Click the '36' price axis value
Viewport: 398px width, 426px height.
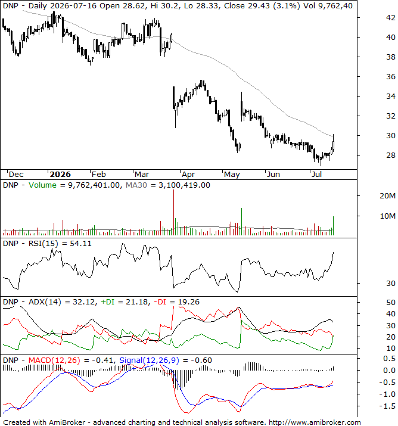point(391,77)
